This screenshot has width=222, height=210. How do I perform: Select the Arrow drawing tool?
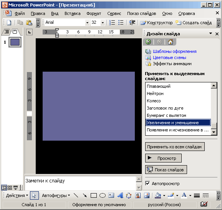point(84,195)
